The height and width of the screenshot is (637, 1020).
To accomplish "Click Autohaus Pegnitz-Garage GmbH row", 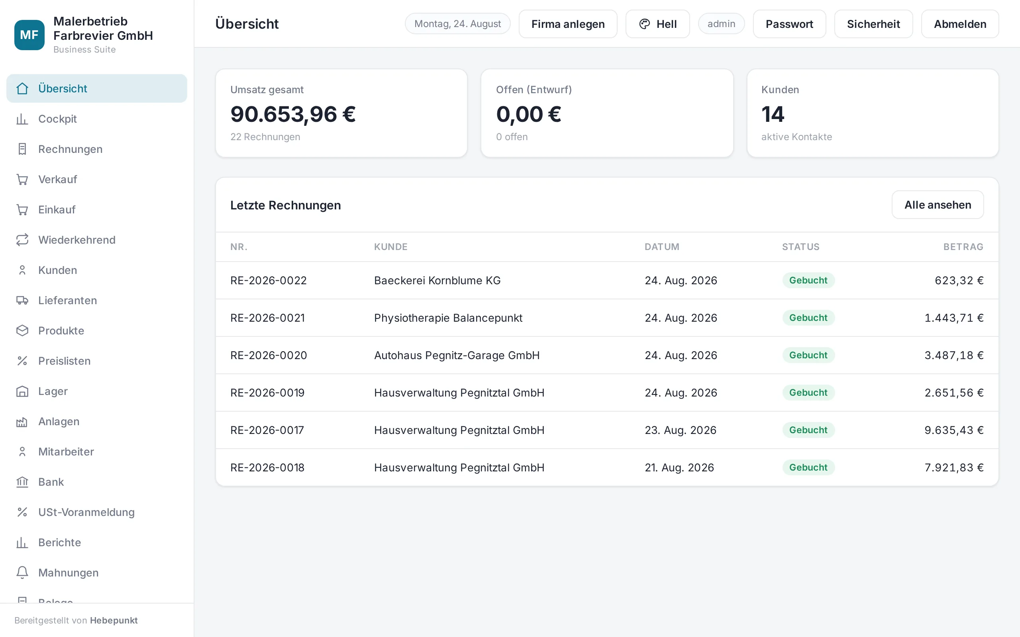I will [x=607, y=355].
